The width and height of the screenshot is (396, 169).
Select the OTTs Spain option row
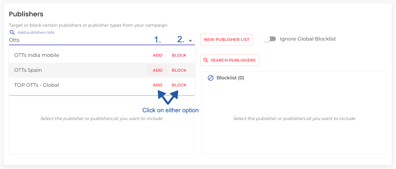point(28,70)
